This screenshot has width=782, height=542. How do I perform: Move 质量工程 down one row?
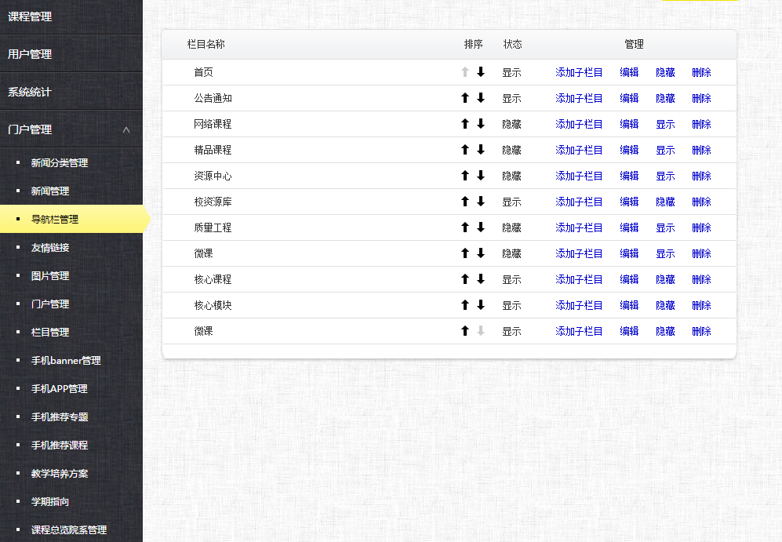coord(479,227)
